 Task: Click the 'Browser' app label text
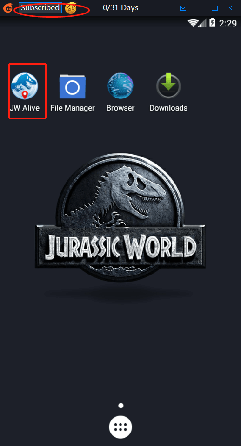(120, 108)
